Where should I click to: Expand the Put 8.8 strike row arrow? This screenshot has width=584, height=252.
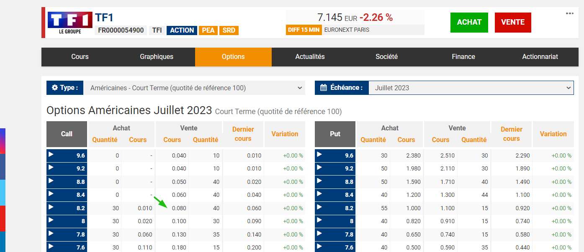[319, 181]
